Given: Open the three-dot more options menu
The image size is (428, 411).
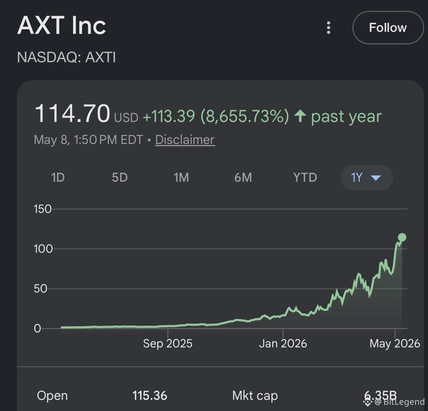Looking at the screenshot, I should tap(328, 28).
